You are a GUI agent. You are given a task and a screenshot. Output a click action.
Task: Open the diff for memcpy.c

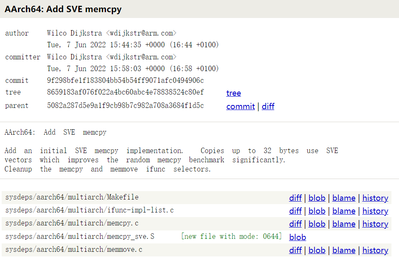click(x=295, y=224)
